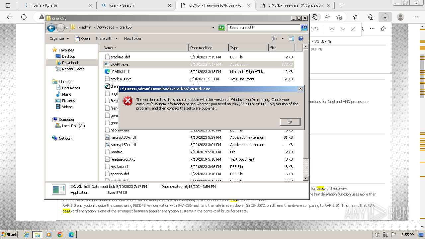Click OK in the compatibility error dialog
This screenshot has height=239, width=425.
pyautogui.click(x=290, y=122)
